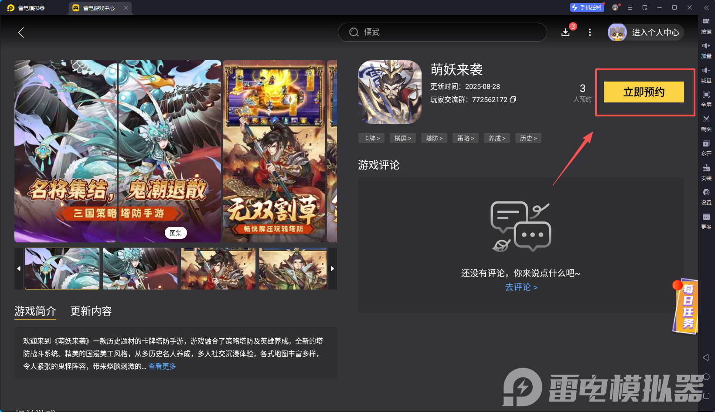Click the 游戏评论 heading

click(379, 165)
